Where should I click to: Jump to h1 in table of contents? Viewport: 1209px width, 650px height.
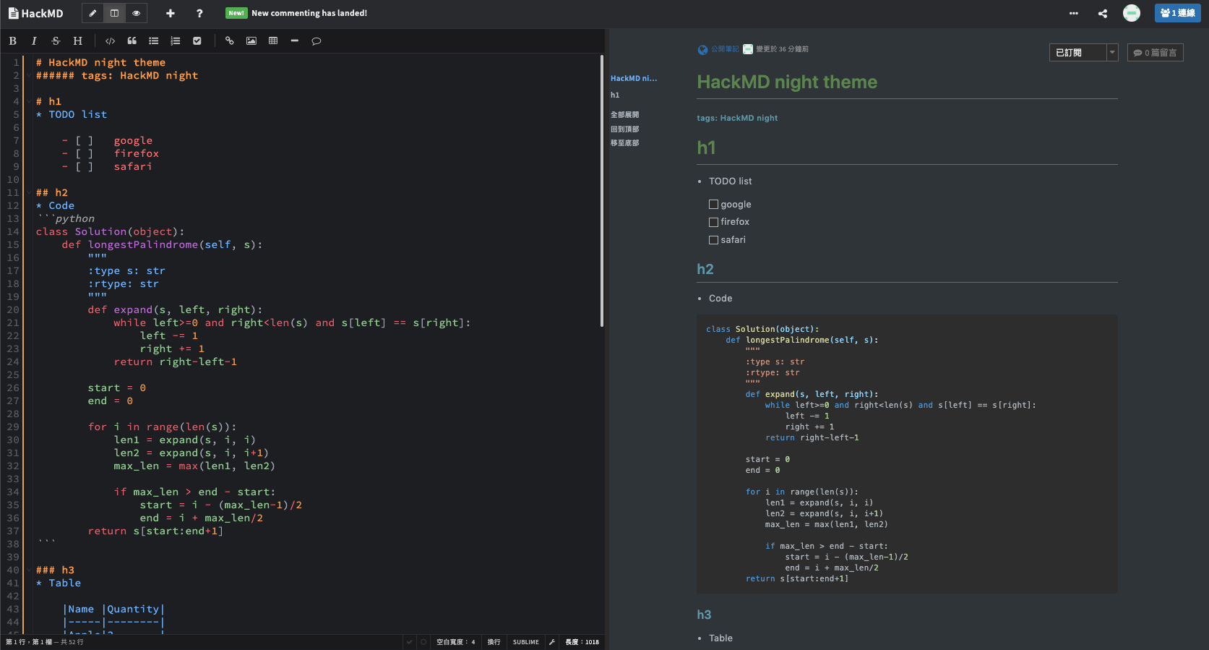click(x=615, y=95)
